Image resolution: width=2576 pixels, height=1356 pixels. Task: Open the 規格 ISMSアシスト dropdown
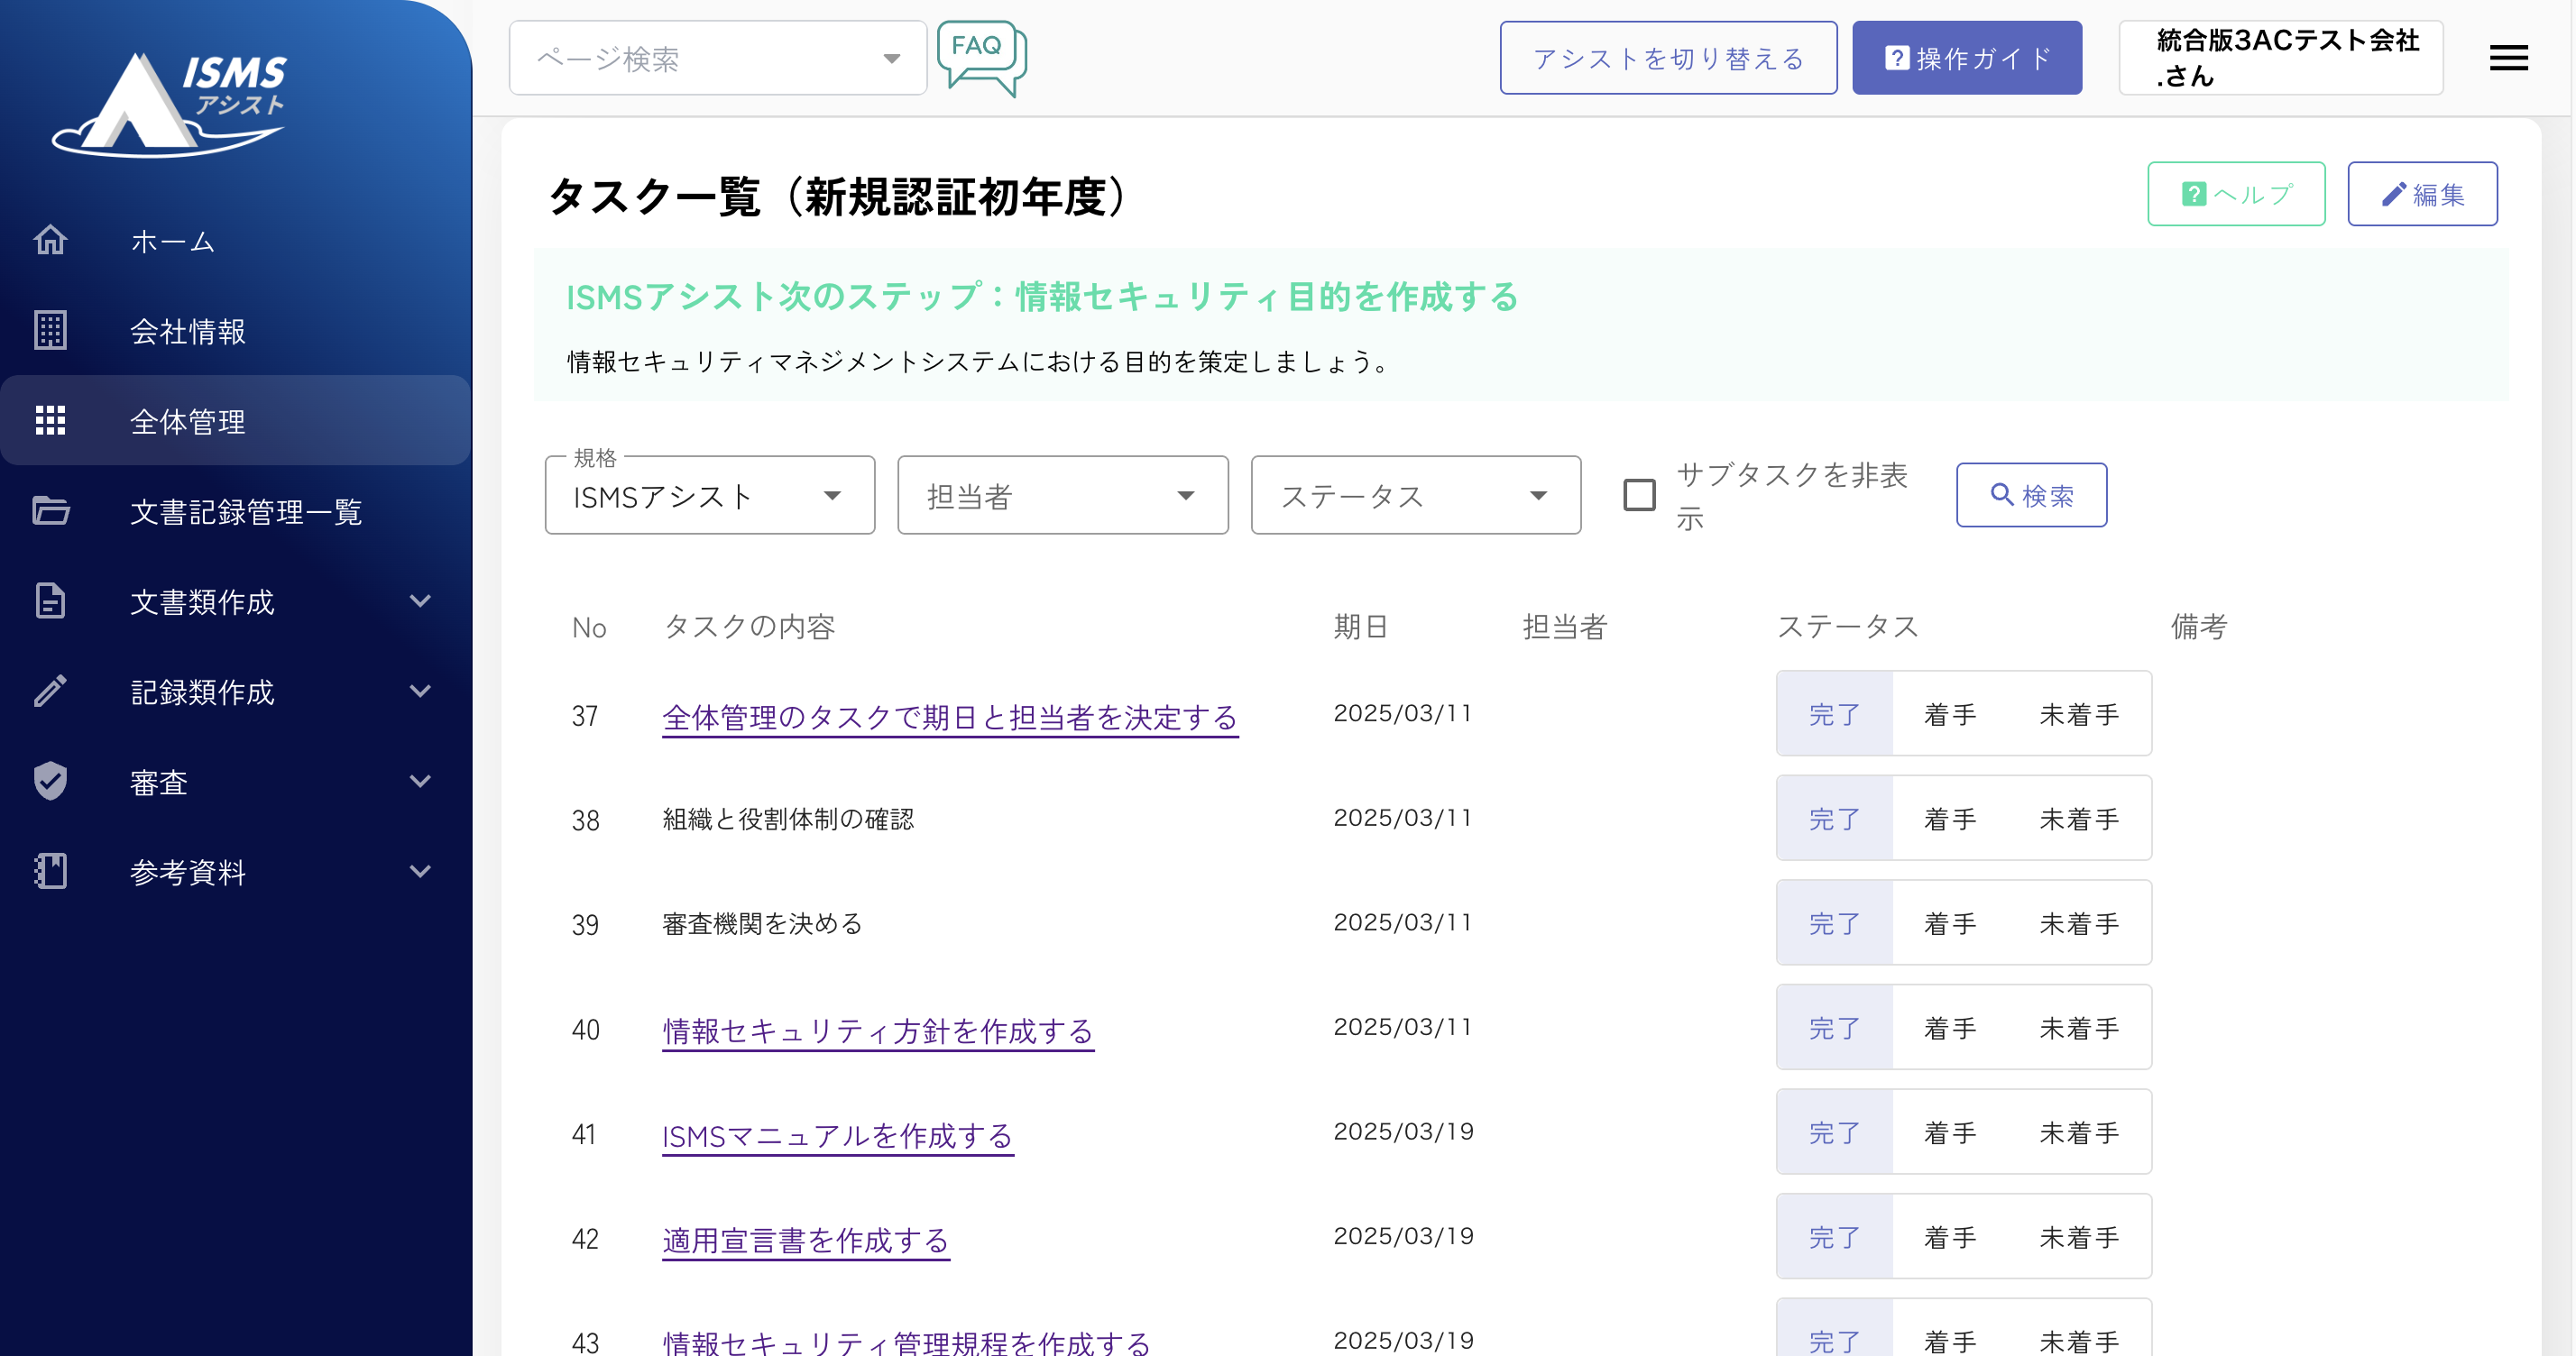(x=709, y=496)
